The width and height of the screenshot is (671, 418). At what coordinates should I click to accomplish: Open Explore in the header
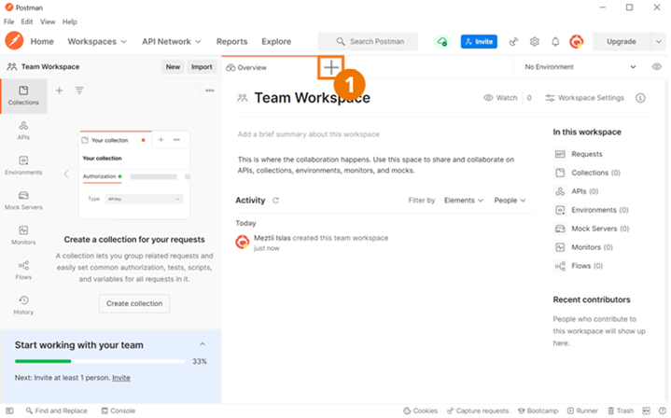coord(276,41)
